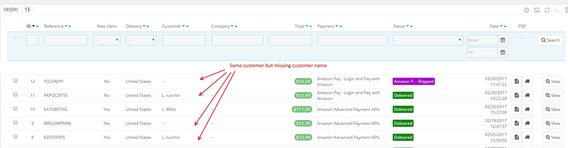
Task: Open the Status filter dropdown
Action: tap(428, 40)
